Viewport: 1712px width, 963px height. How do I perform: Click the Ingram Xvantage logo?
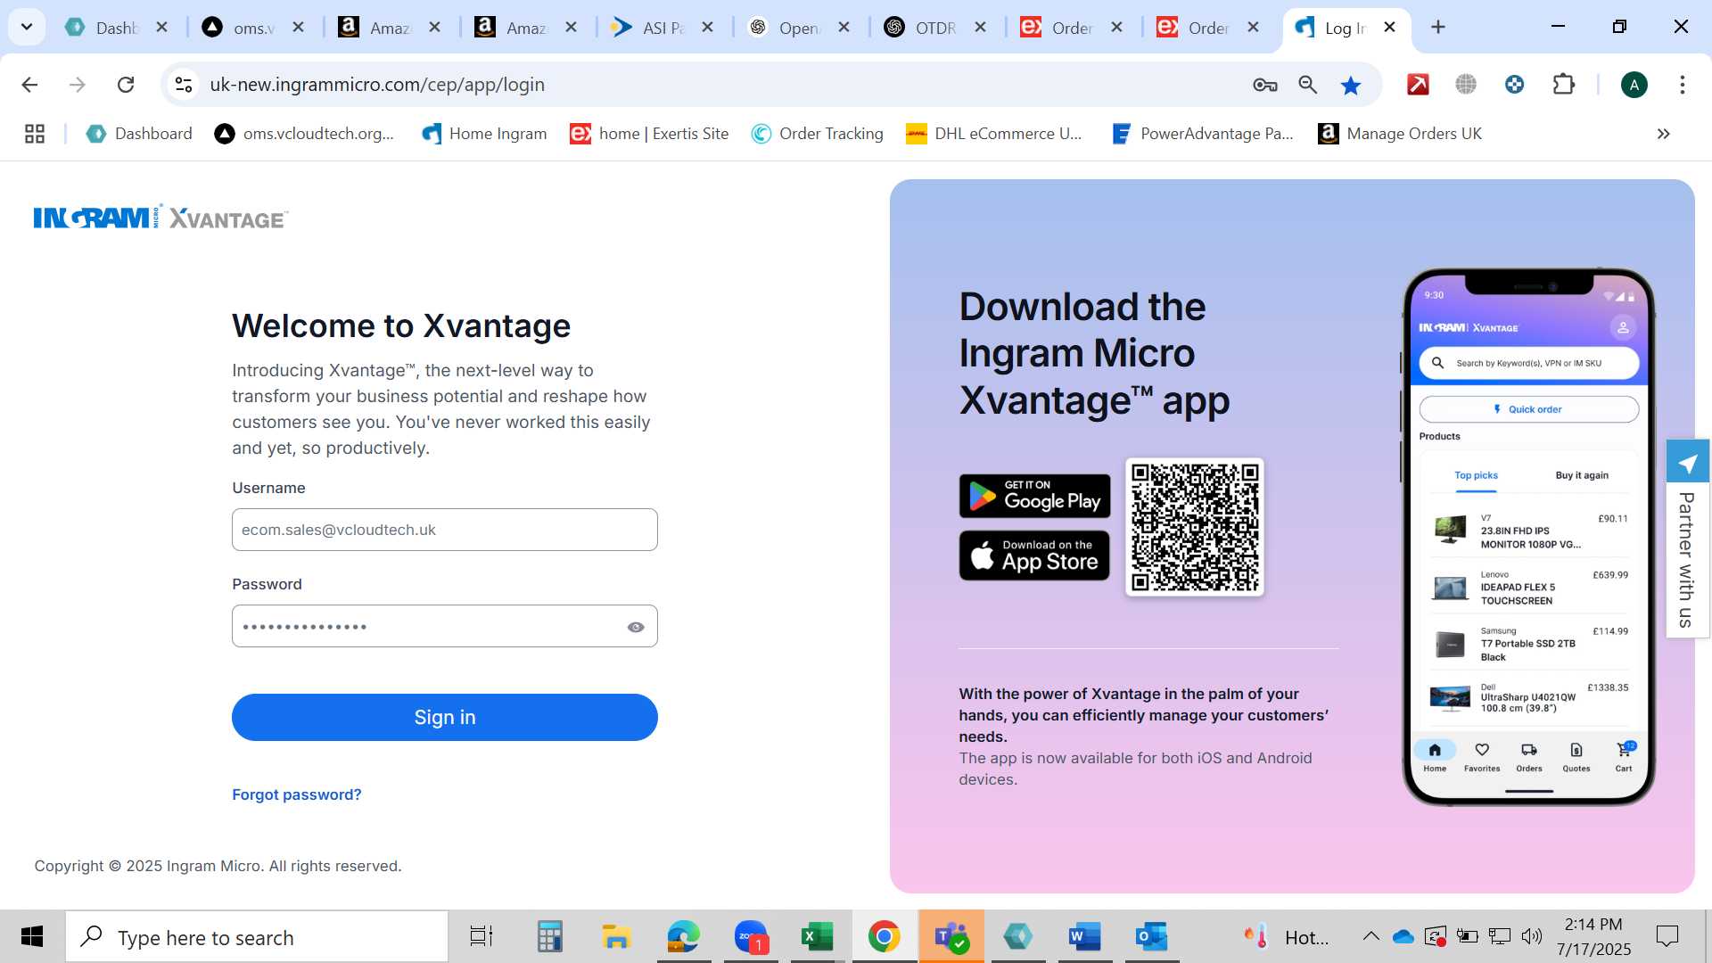point(160,218)
